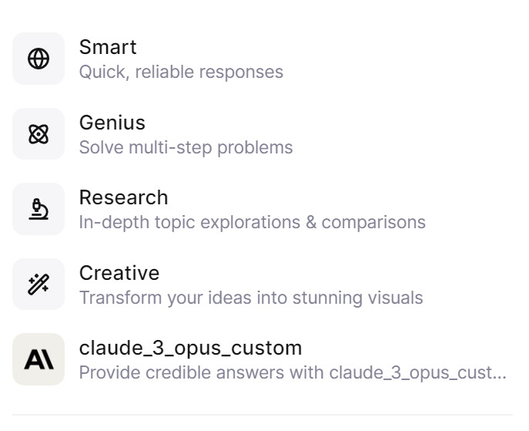This screenshot has height=431, width=529.
Task: Select the claude_3_opus_custom model name
Action: (190, 348)
